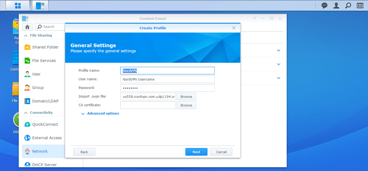Click the DHCP Server icon
The image size is (368, 171).
coord(27,165)
